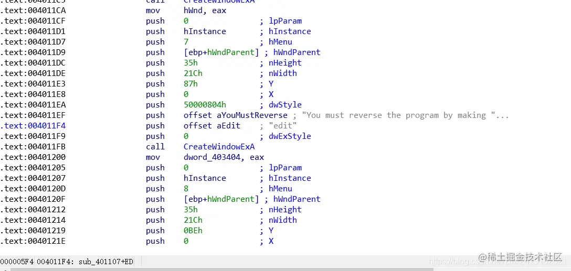Select the 'You must reverse the program' string comment
Viewport: 571px width, 271px height.
click(405, 115)
